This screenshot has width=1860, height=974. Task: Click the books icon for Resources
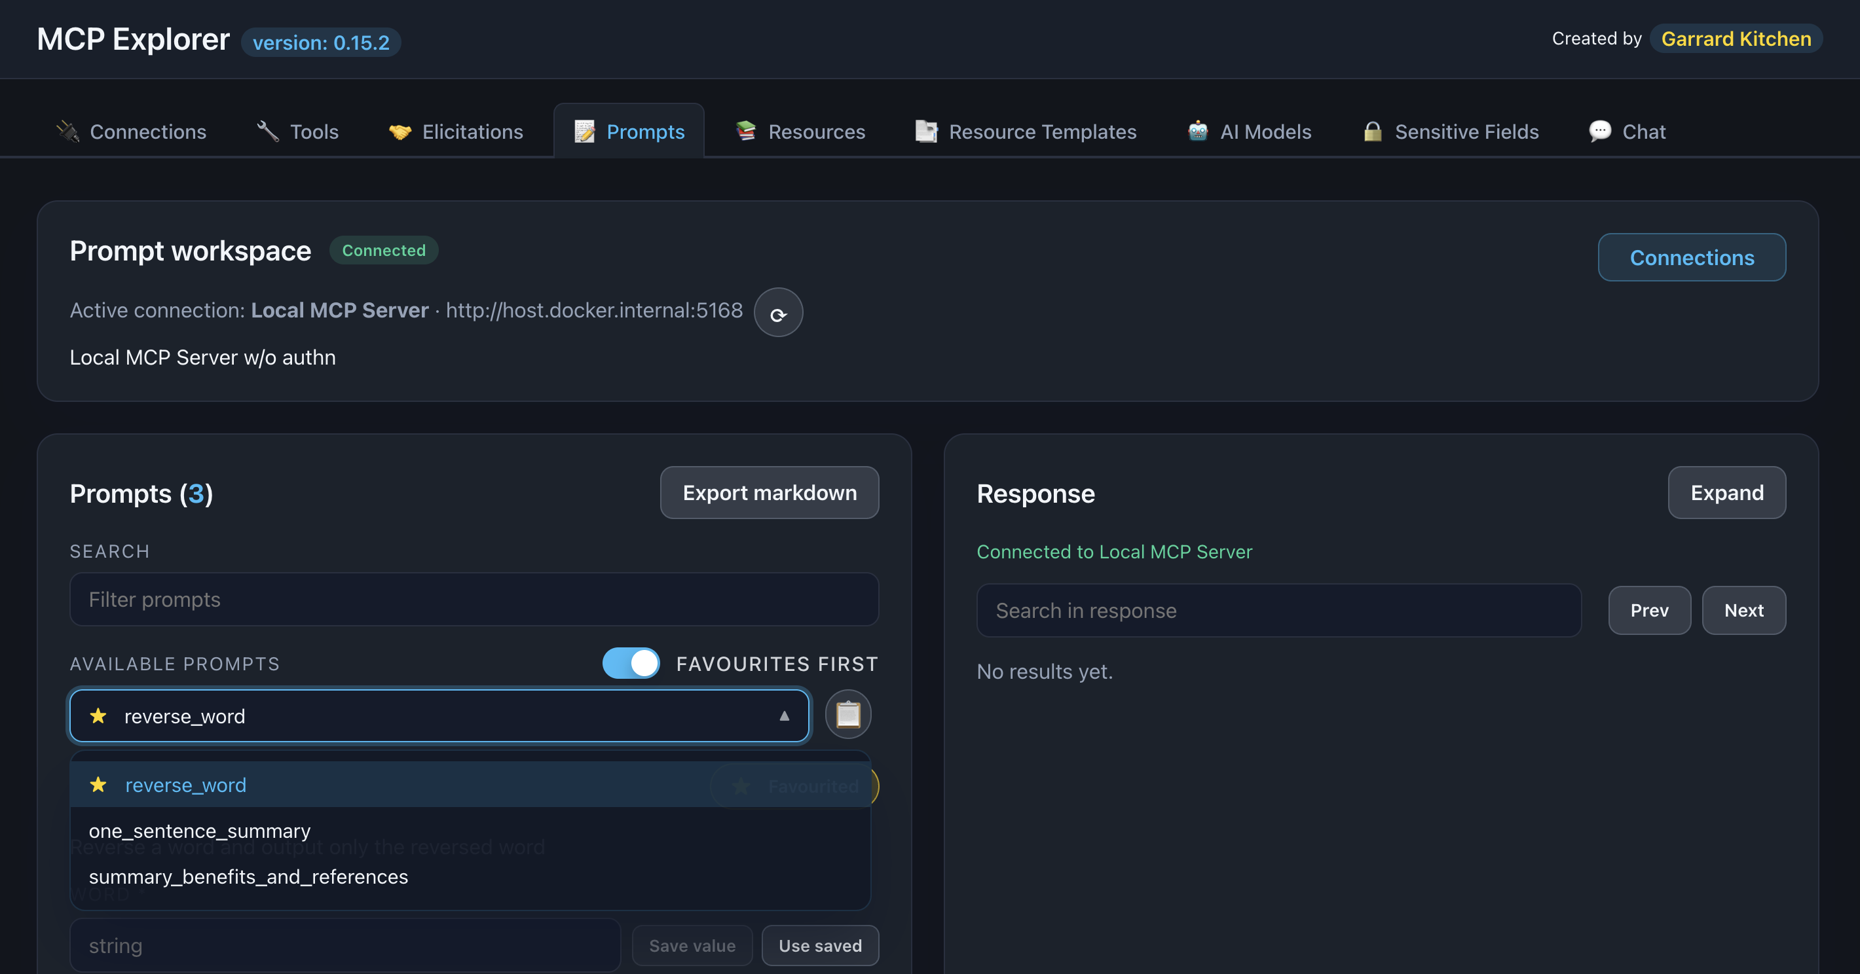point(746,132)
